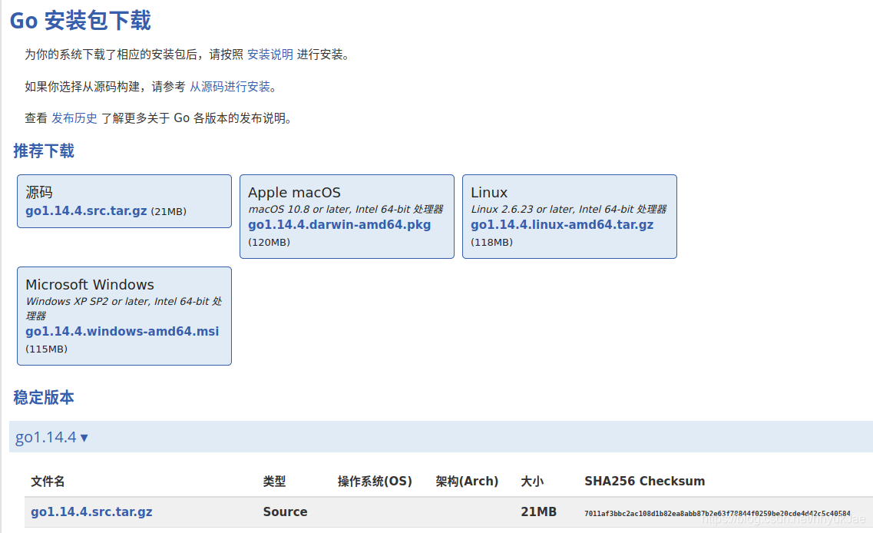Image resolution: width=873 pixels, height=533 pixels.
Task: Download go1.14.4.windows-amd64.msi
Action: point(123,331)
